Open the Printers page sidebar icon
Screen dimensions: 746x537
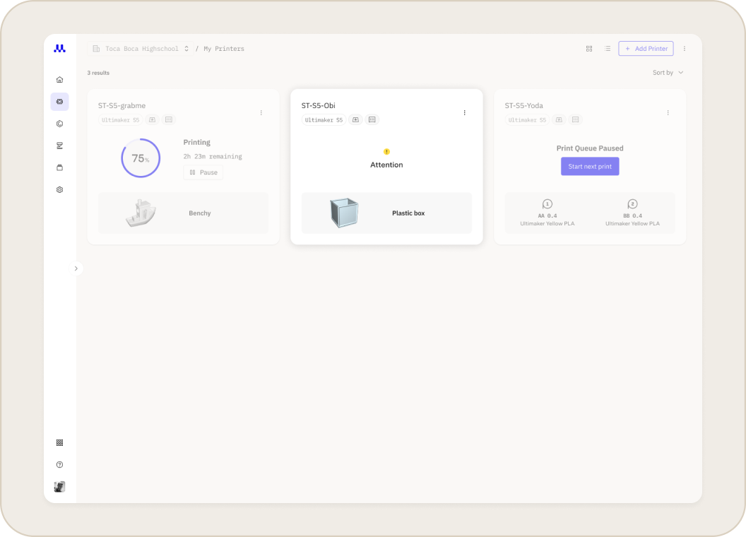pos(59,102)
